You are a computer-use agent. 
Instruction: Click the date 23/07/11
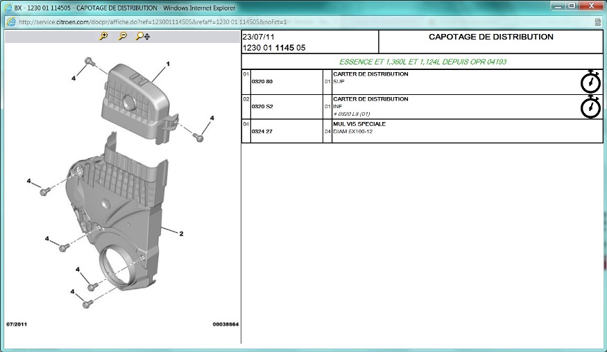point(258,37)
